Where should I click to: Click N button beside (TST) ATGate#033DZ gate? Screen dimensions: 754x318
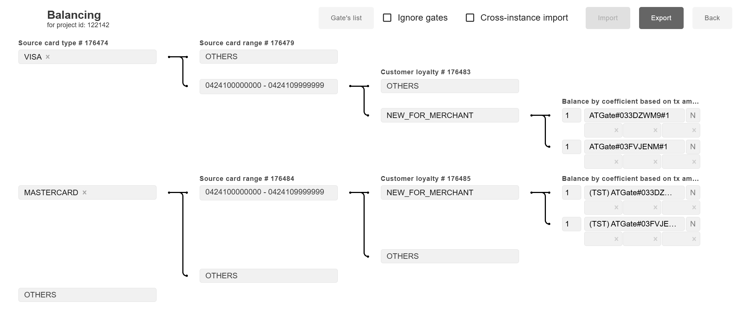[692, 193]
